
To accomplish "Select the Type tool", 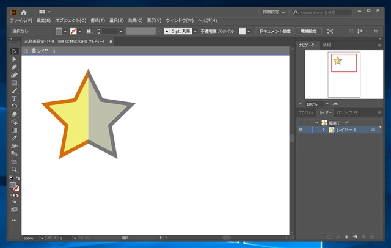I will (x=14, y=98).
